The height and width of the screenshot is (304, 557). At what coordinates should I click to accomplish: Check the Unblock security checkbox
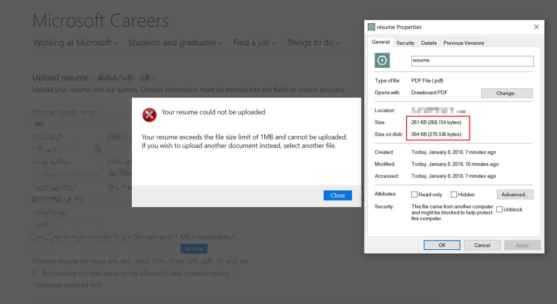[500, 209]
